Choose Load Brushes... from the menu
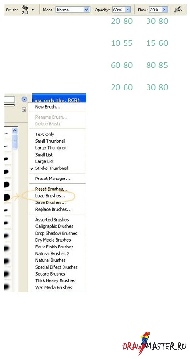190x359 pixels. pos(50,196)
